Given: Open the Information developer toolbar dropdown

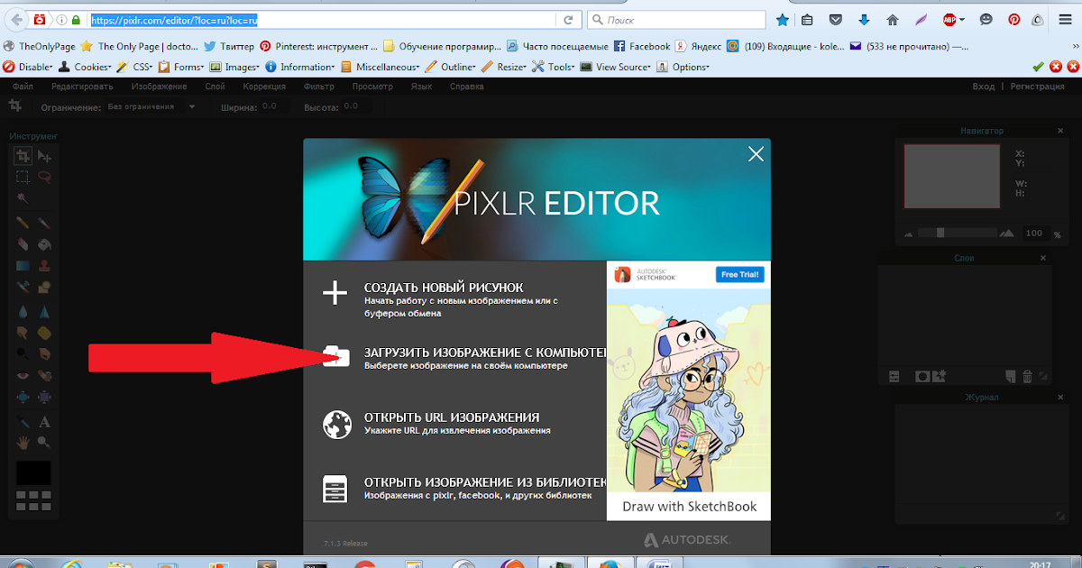Looking at the screenshot, I should tap(302, 67).
